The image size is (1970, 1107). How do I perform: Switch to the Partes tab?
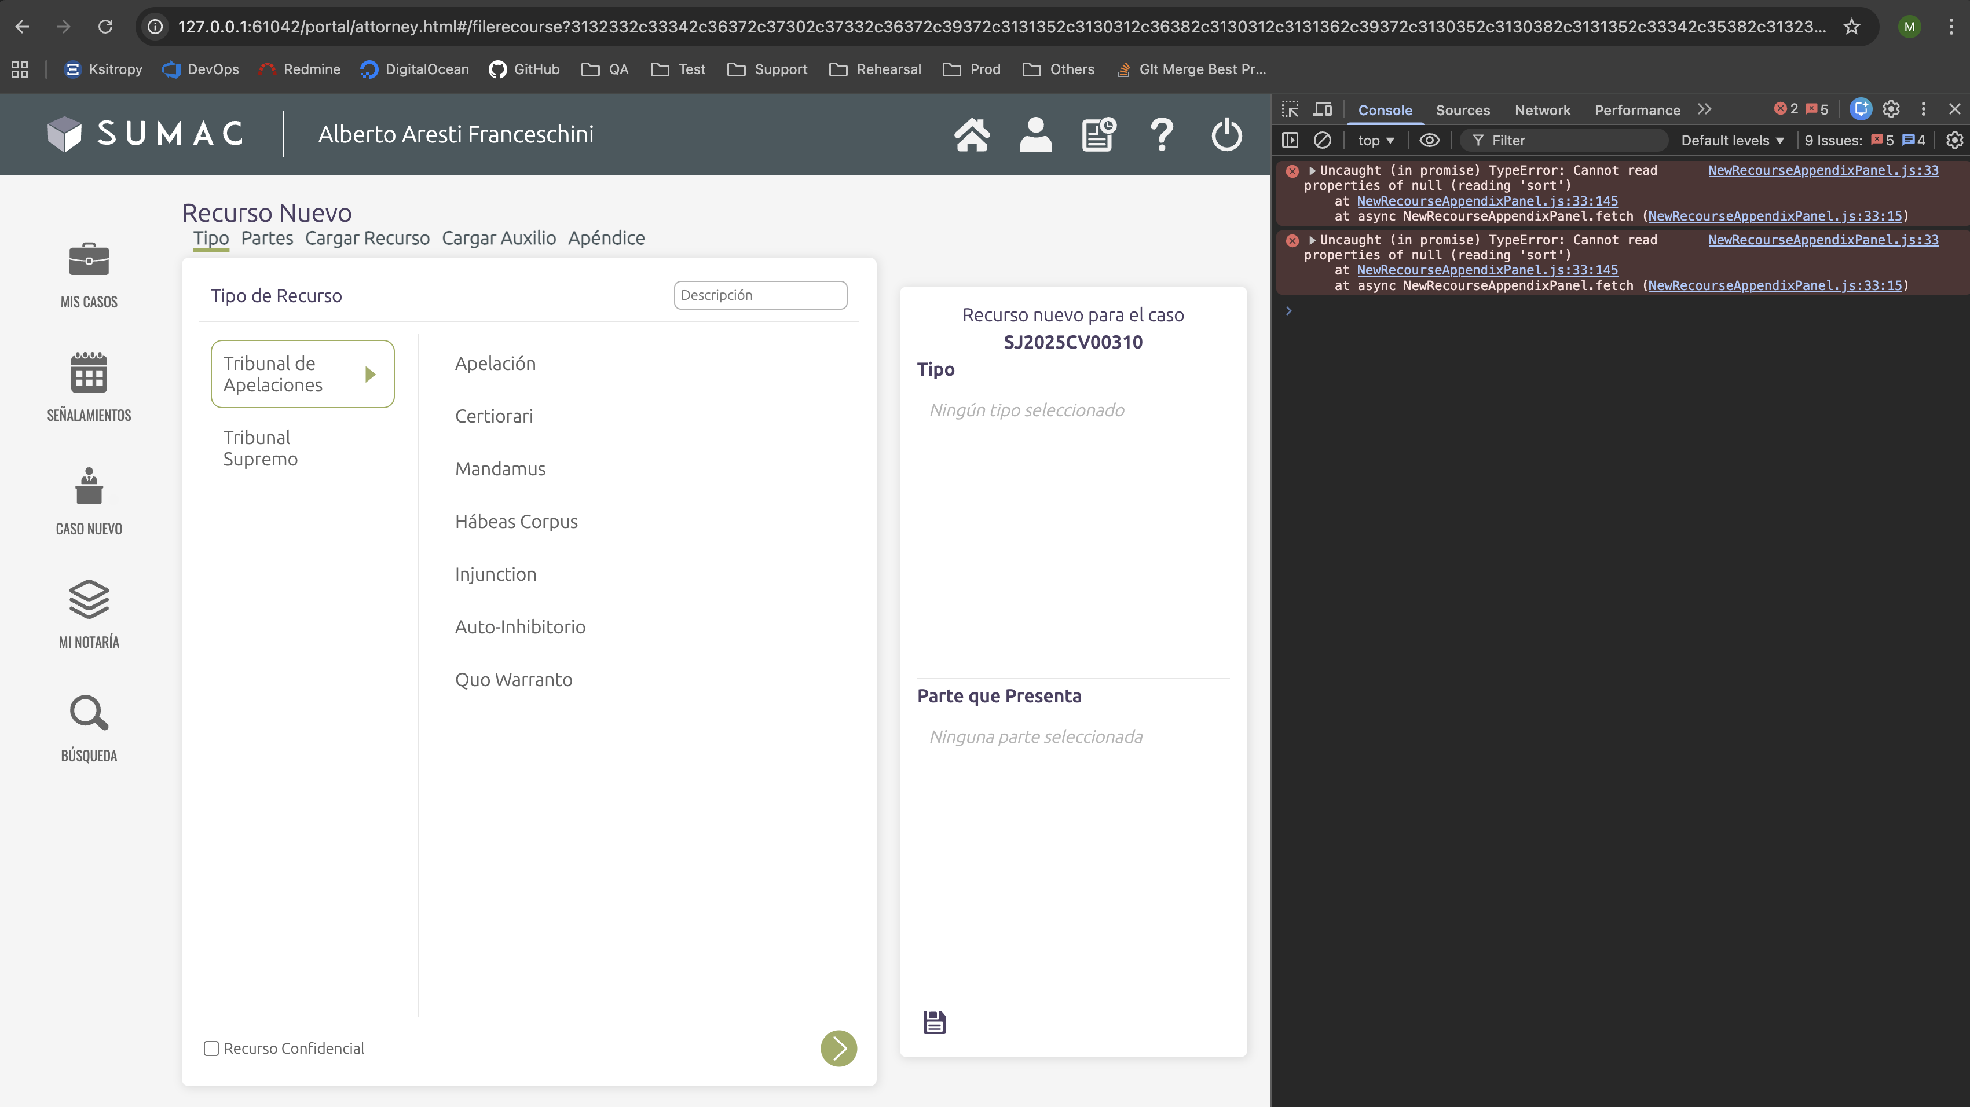click(x=267, y=238)
